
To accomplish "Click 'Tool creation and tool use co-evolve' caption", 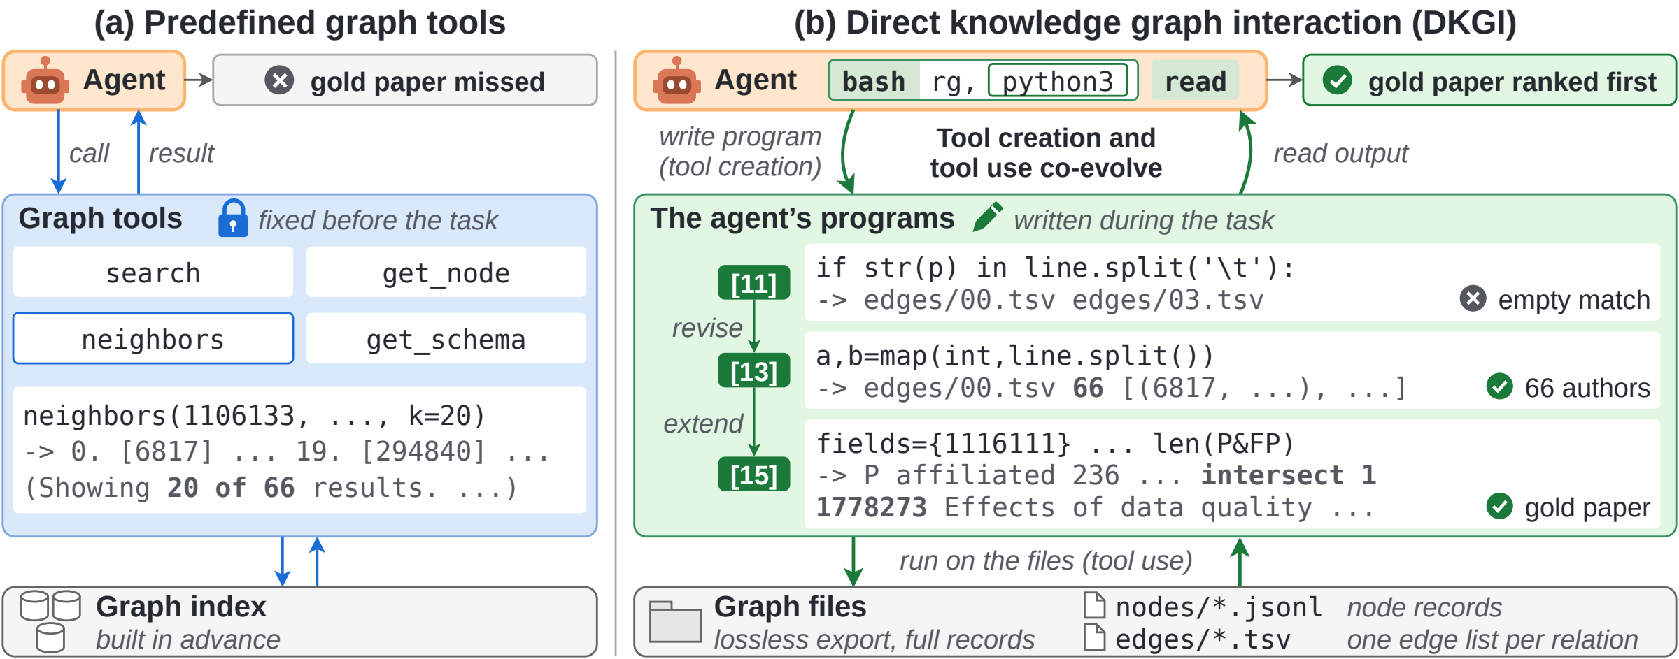I will tap(1046, 153).
